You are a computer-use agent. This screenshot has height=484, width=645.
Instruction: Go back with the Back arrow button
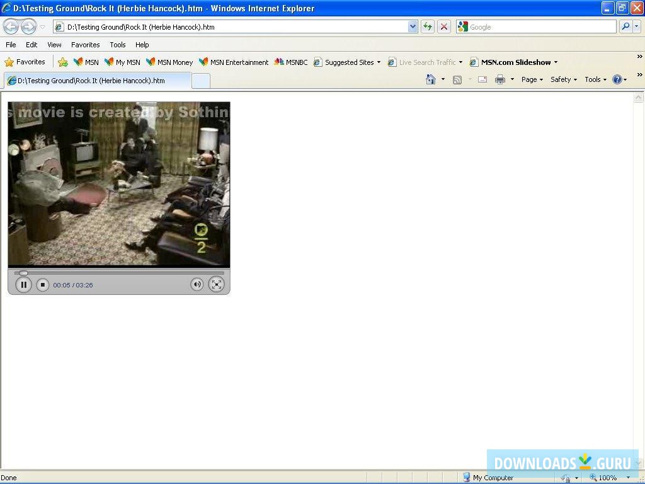[x=11, y=26]
